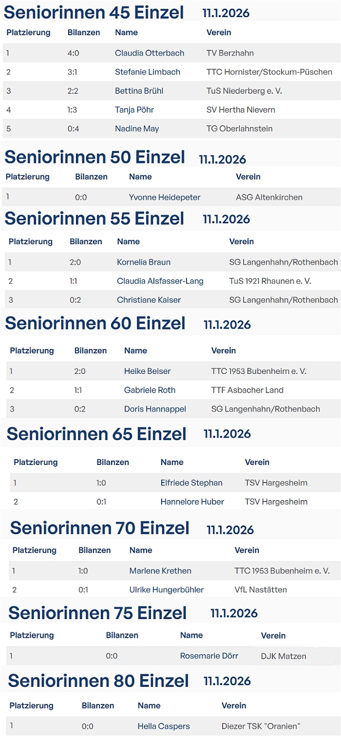The width and height of the screenshot is (341, 738).
Task: Open Bettina Brühl profile link
Action: (x=139, y=91)
